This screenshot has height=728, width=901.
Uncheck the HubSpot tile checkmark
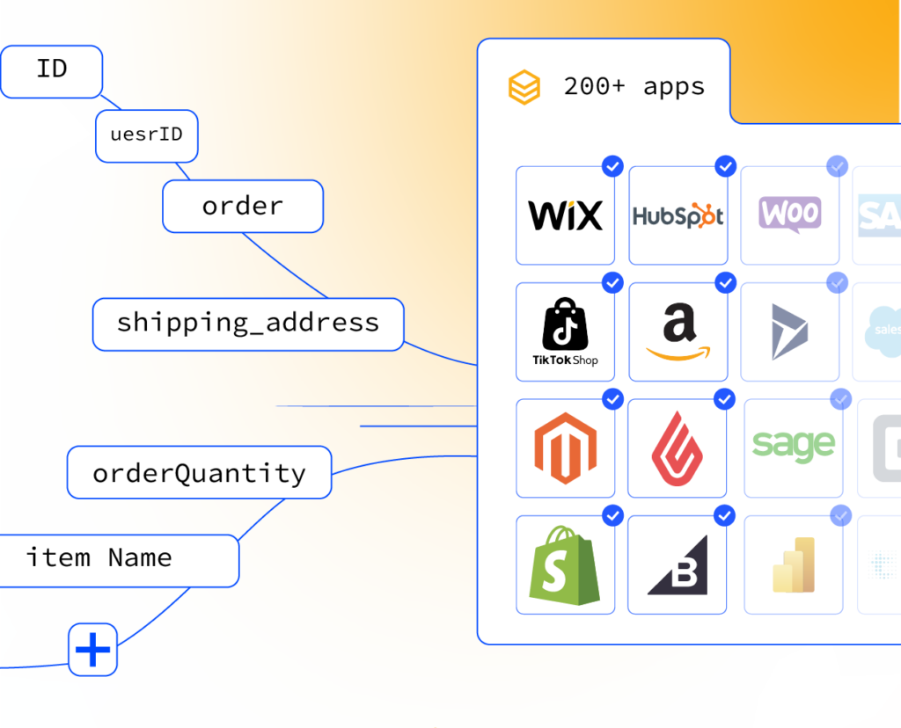point(726,166)
